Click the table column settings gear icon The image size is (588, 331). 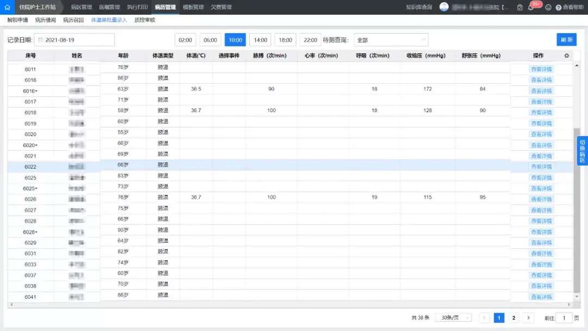566,56
